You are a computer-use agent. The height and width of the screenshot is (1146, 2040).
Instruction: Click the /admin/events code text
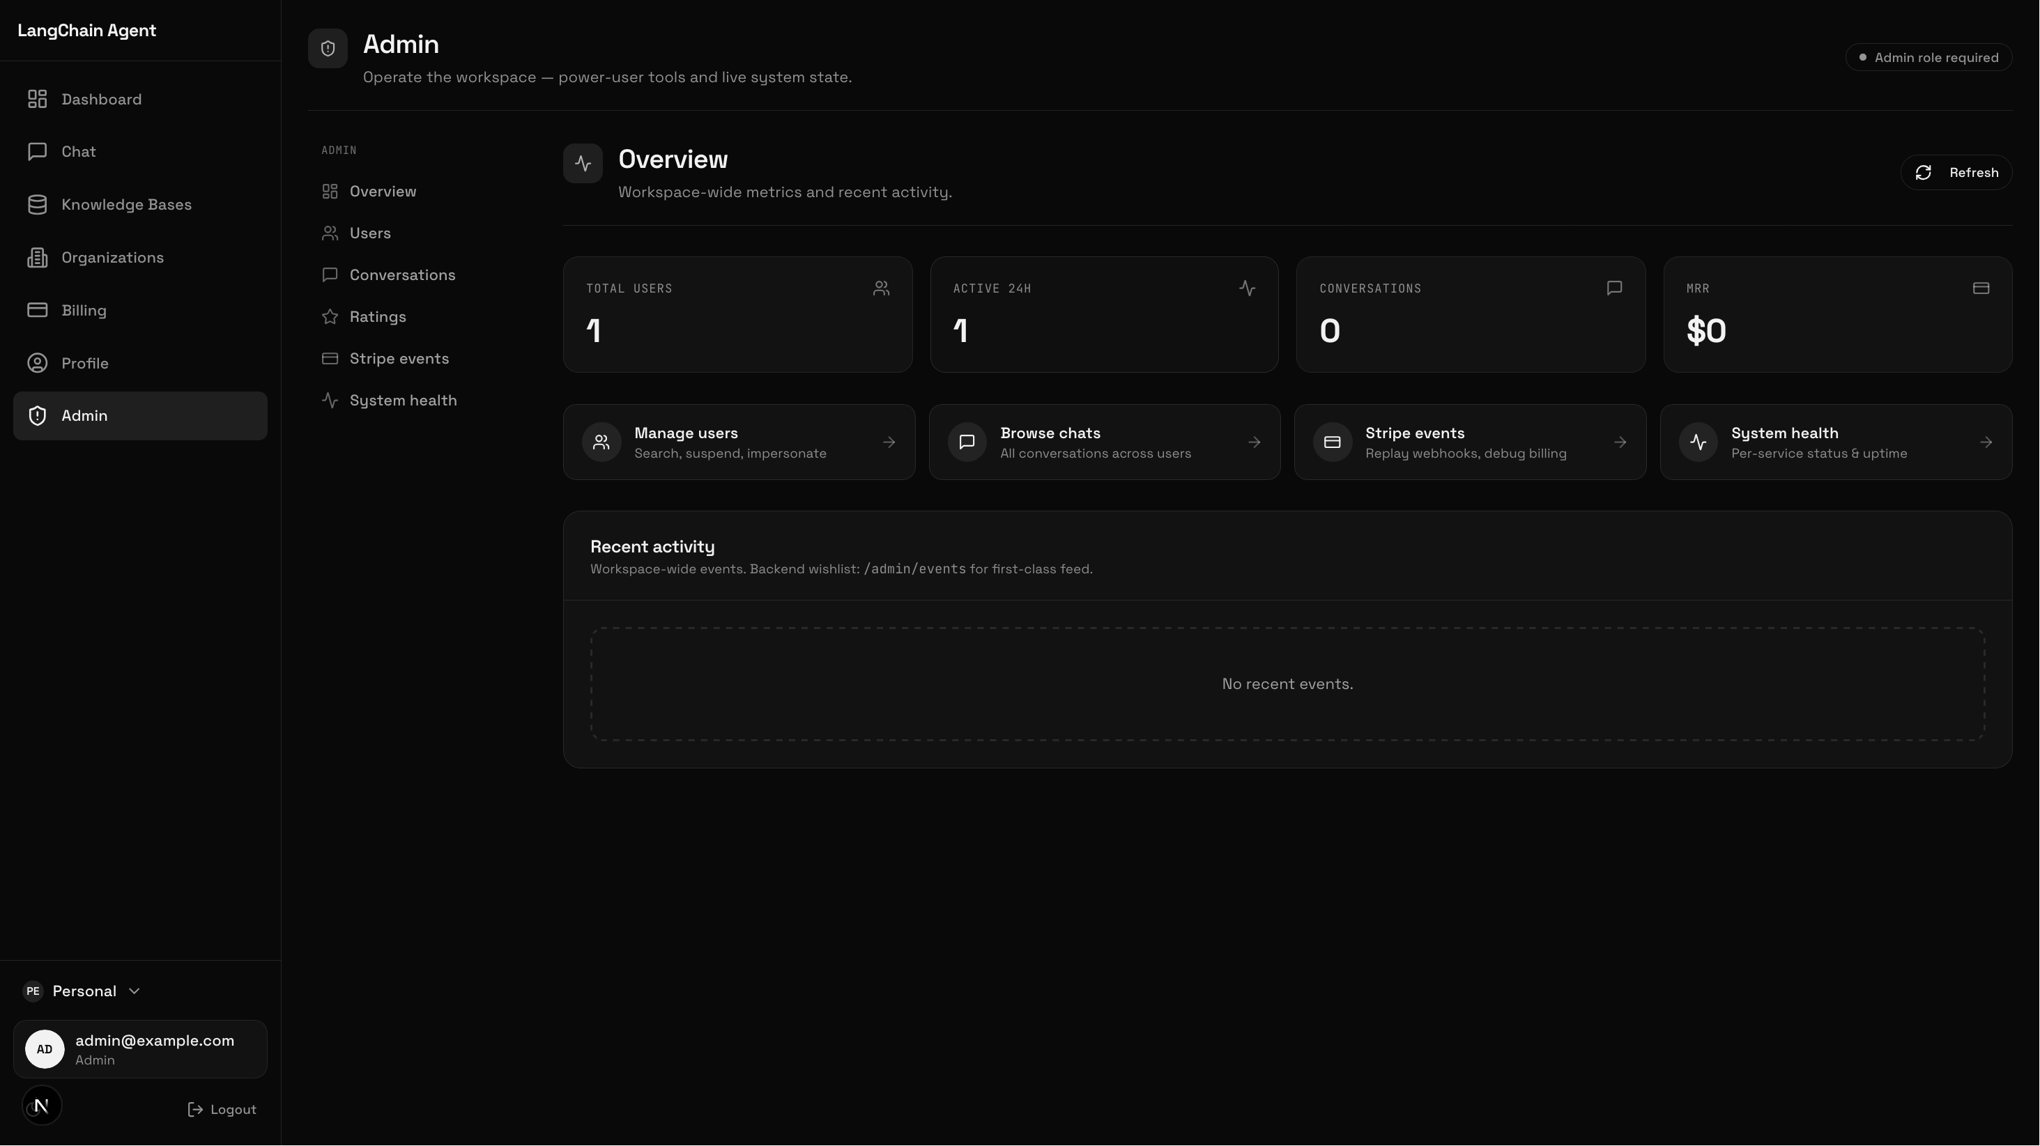914,569
